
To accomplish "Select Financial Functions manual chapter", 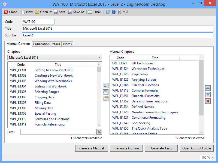I will [x=155, y=96].
